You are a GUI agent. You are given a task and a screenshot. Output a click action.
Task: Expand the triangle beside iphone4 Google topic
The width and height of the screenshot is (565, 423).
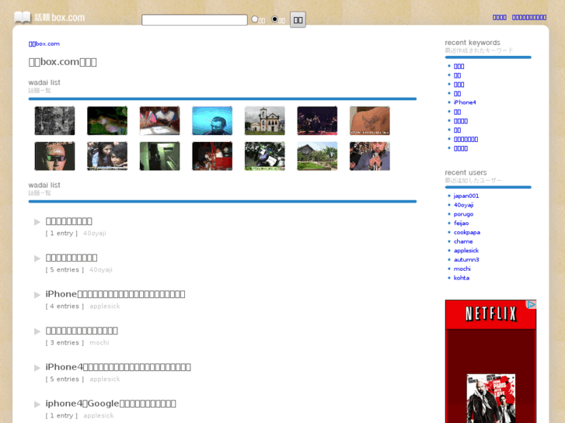pyautogui.click(x=37, y=404)
